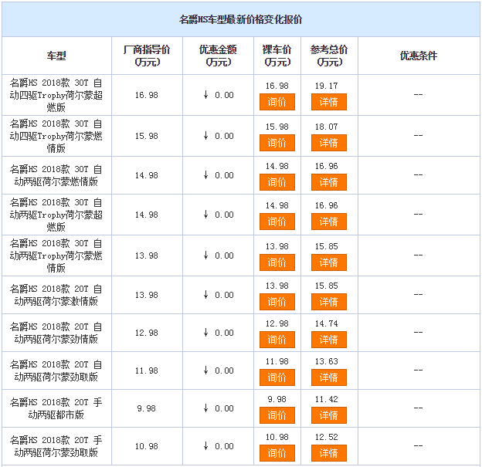
Task: Click discount 0.00 in the 16.98 row
Action: (225, 95)
